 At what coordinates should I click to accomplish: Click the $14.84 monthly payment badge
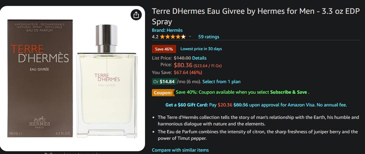164,82
